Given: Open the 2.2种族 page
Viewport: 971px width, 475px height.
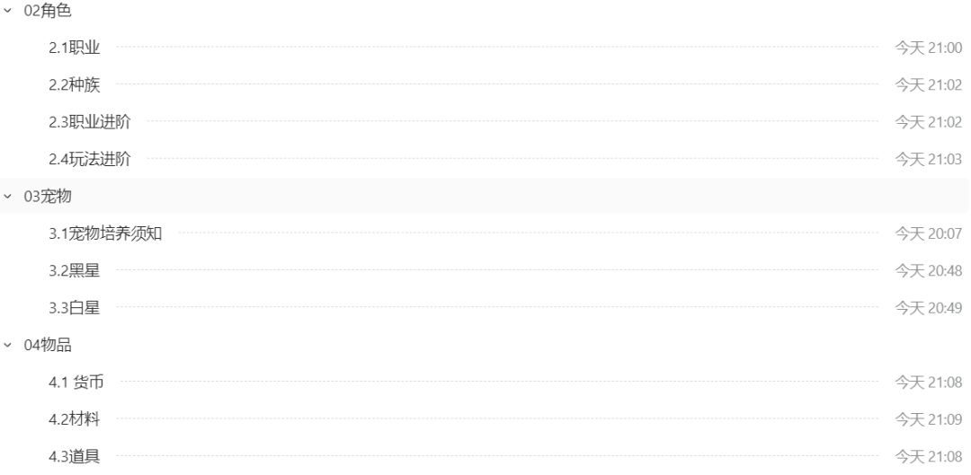Looking at the screenshot, I should (75, 85).
